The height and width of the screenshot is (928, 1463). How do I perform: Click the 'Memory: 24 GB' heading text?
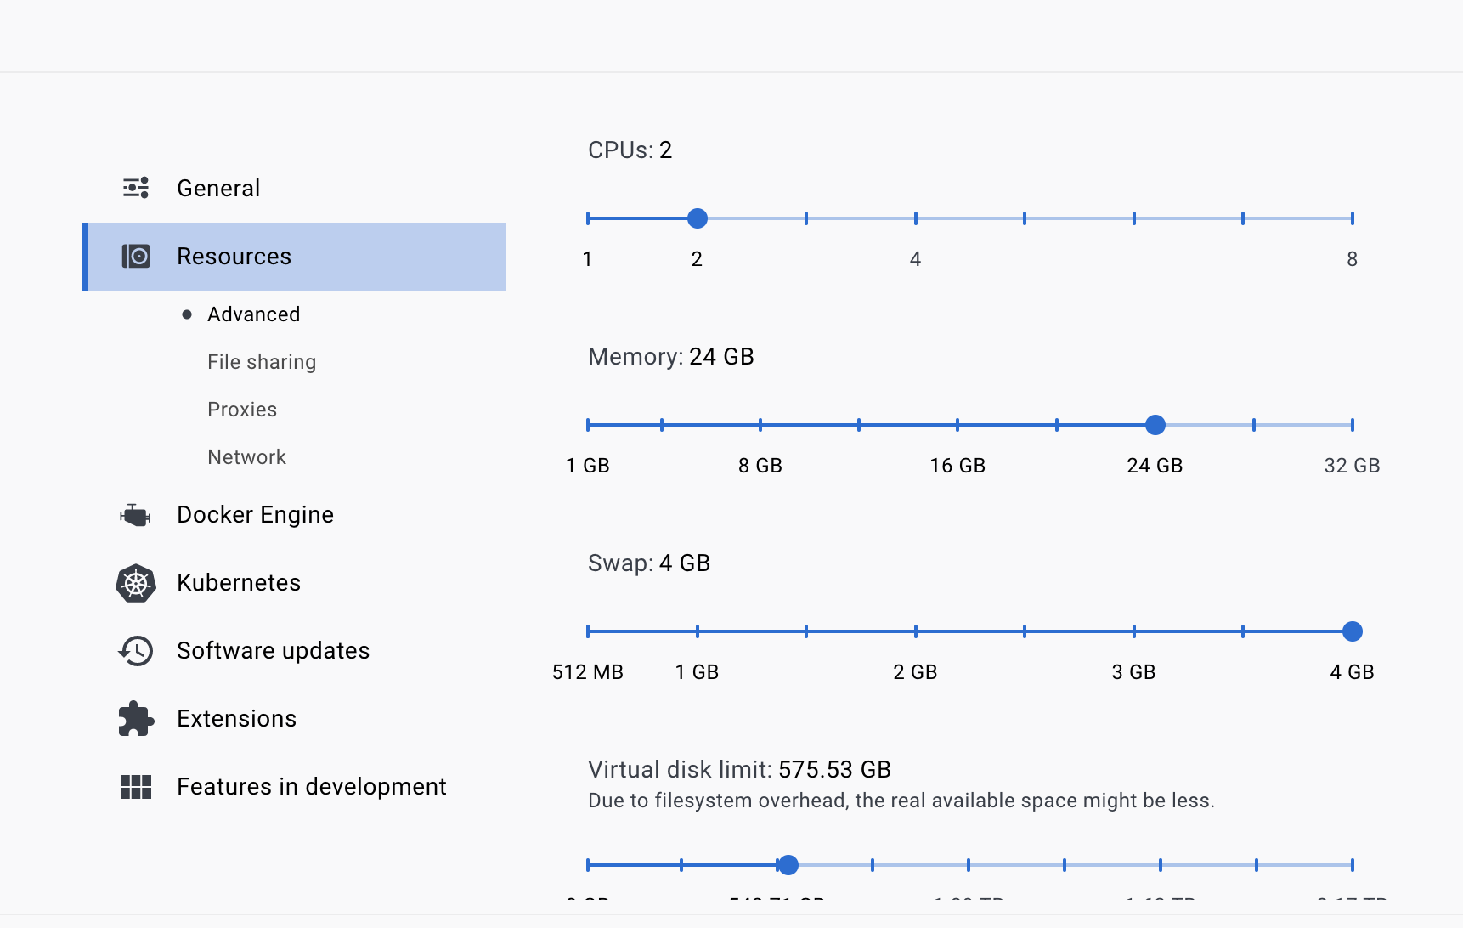pyautogui.click(x=671, y=357)
